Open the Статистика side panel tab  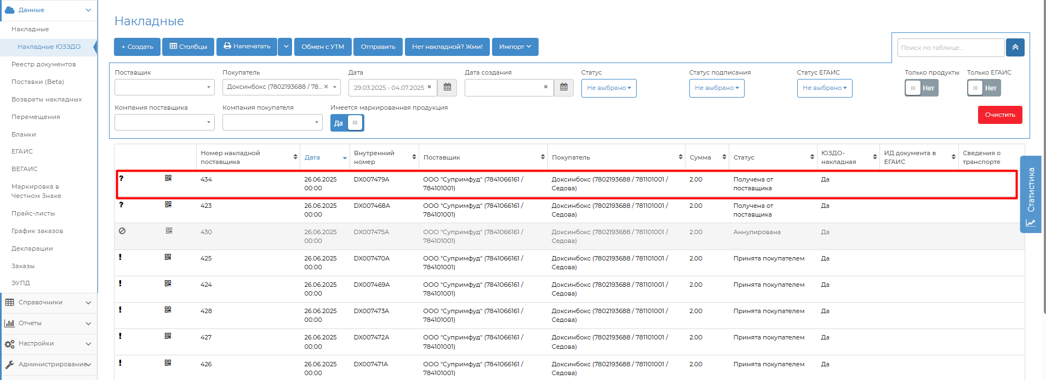[x=1030, y=195]
